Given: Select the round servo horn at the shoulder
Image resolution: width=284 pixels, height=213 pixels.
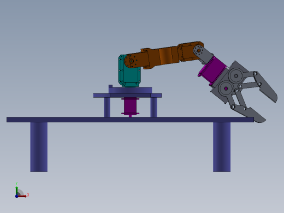Looking at the screenshot, I should (131, 61).
